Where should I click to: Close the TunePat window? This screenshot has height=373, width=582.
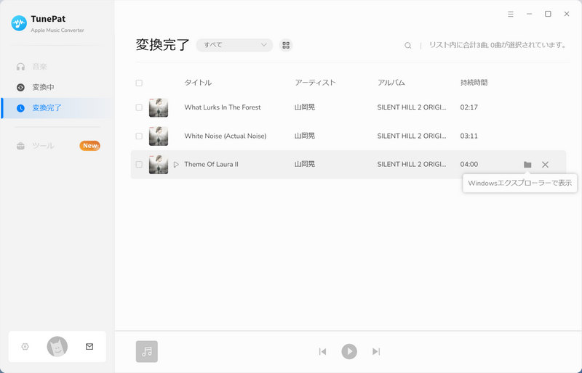[x=567, y=14]
